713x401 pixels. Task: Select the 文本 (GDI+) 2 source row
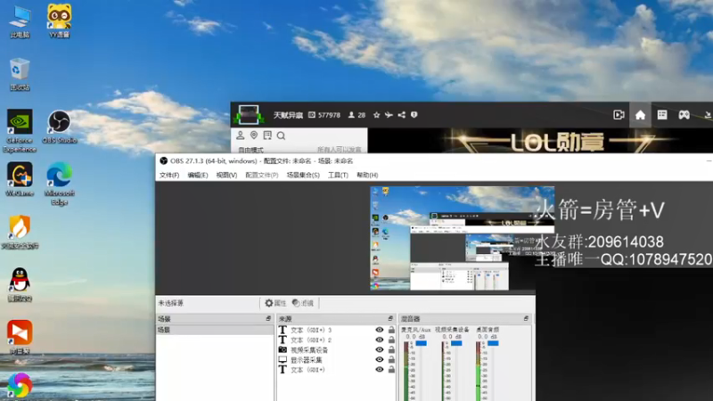(337, 340)
